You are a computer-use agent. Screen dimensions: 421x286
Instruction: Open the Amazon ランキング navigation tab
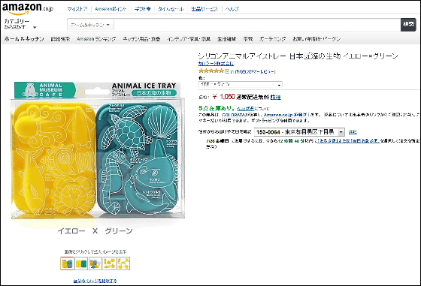click(96, 39)
